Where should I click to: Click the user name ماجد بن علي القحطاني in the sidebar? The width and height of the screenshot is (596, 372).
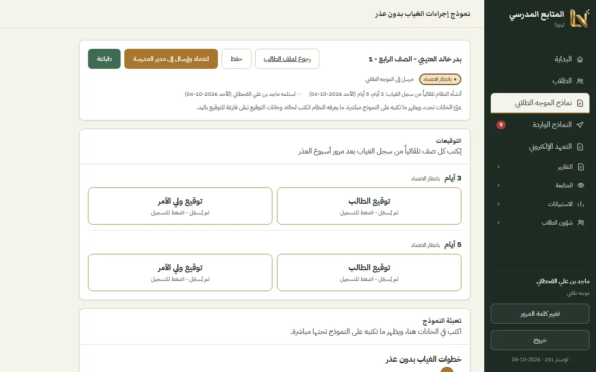[563, 281]
